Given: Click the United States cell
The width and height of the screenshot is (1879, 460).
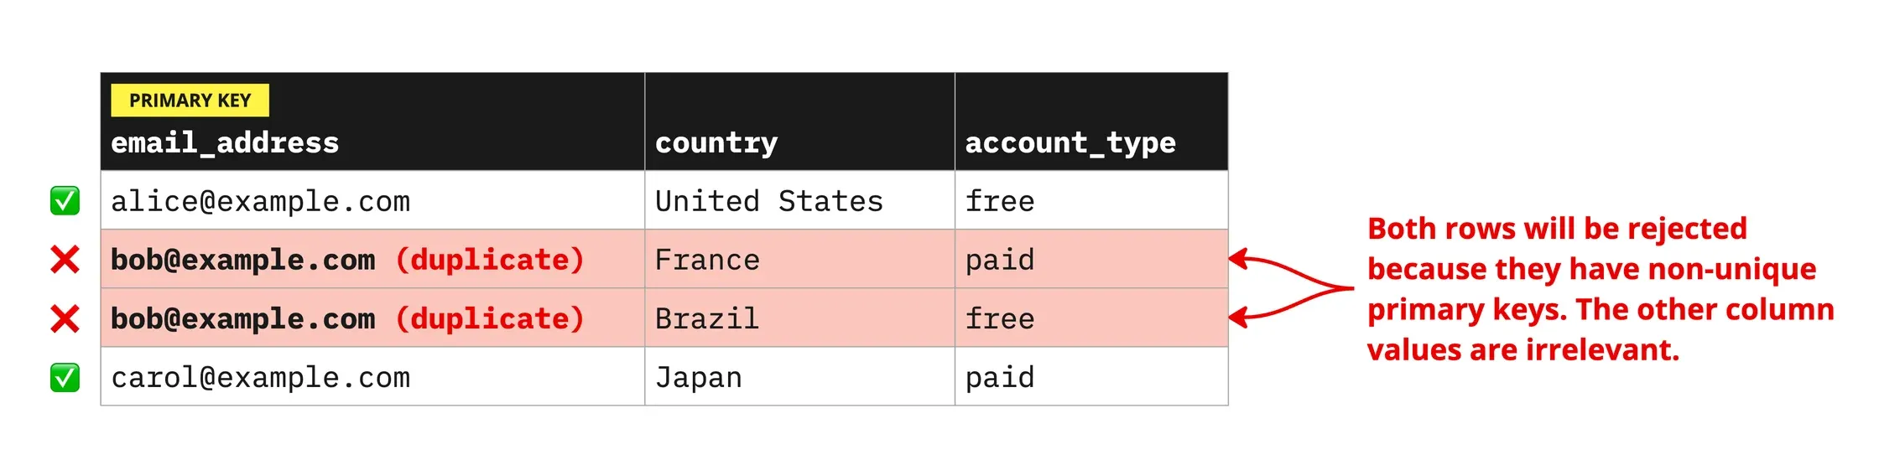Looking at the screenshot, I should (769, 202).
